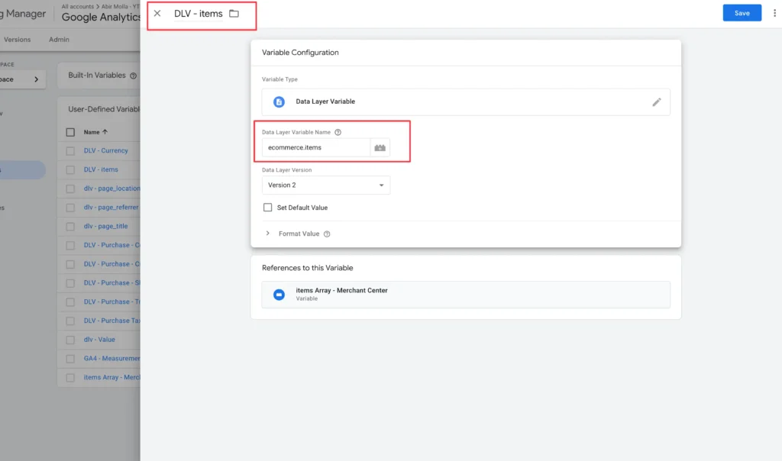Screen dimensions: 782x461
Task: Open the Data Layer Version dropdown
Action: pos(326,185)
